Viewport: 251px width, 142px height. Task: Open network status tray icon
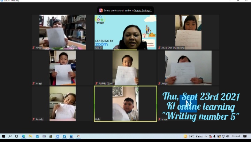(x=223, y=136)
